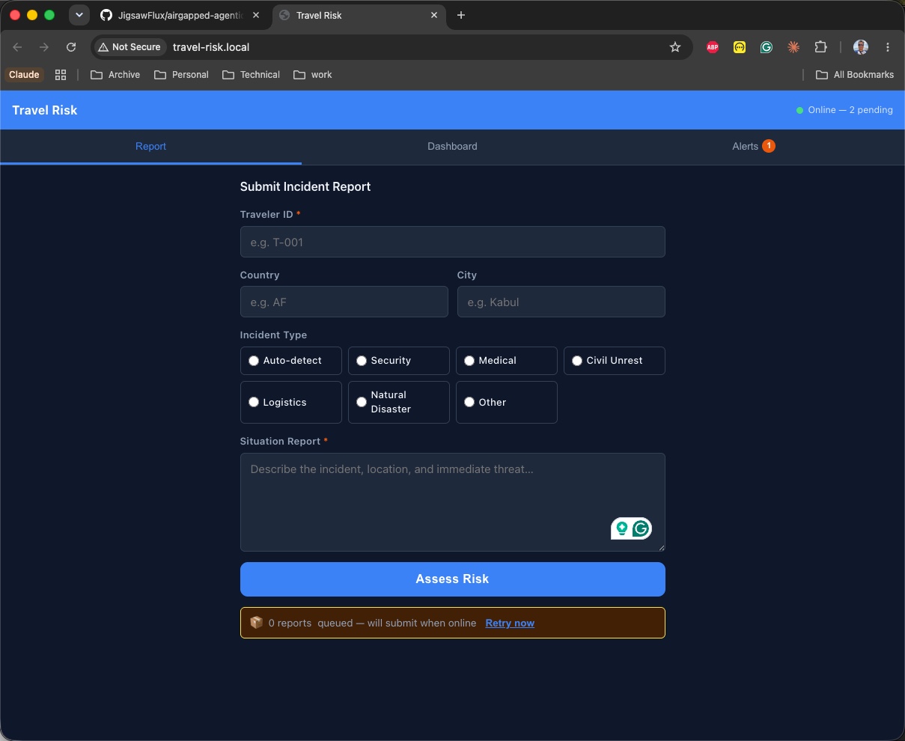Click the Grammarly button in Situation Report
Screen dimensions: 905x741
(x=641, y=528)
